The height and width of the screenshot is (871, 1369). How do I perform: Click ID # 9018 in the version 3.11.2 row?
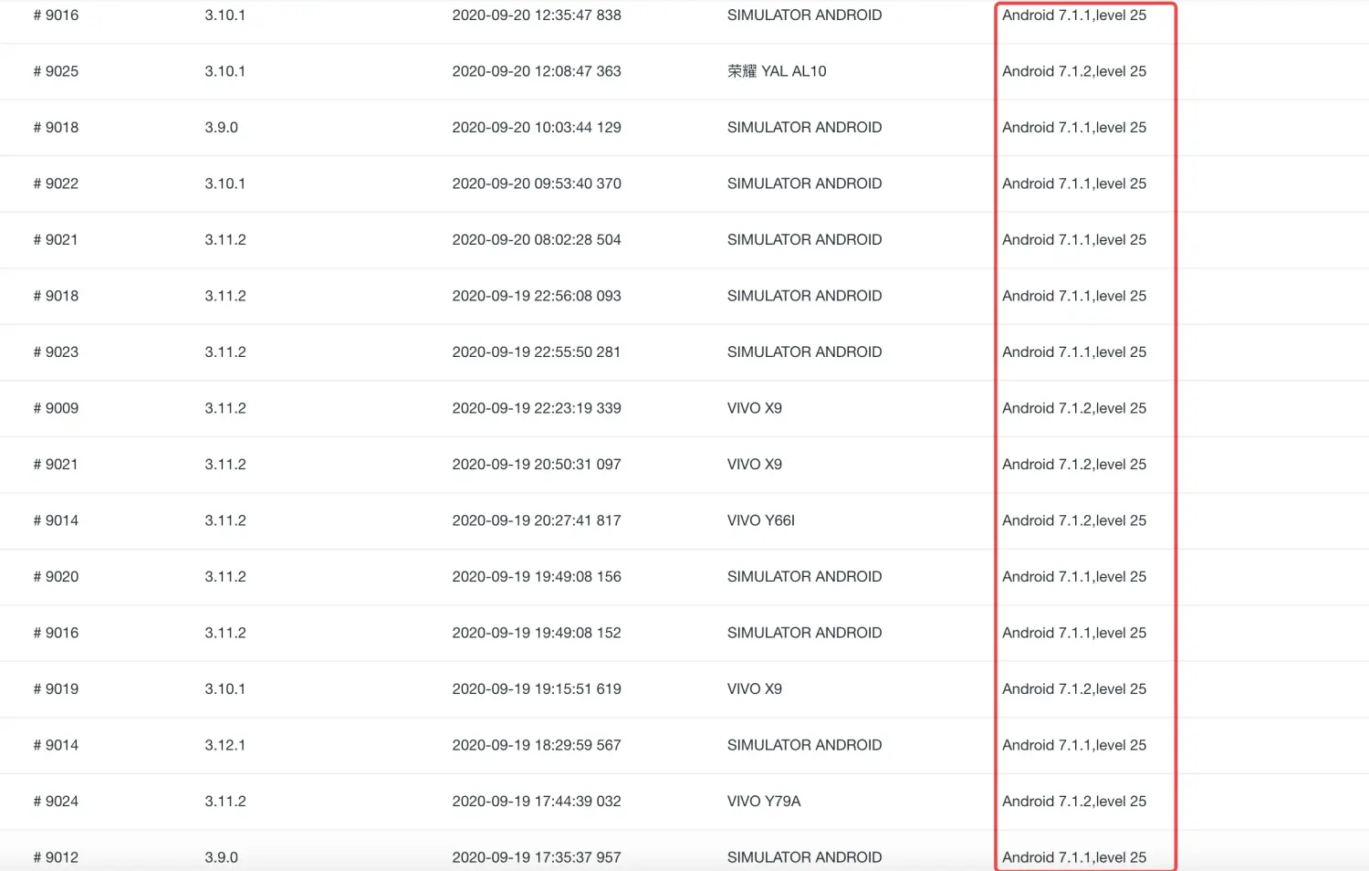56,296
